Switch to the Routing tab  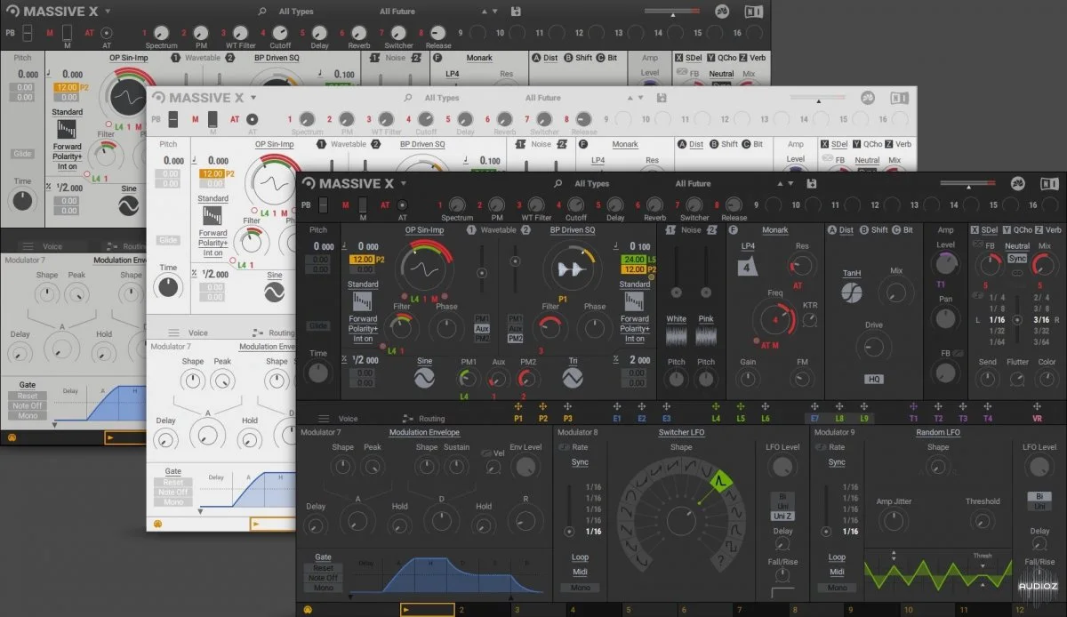[431, 419]
